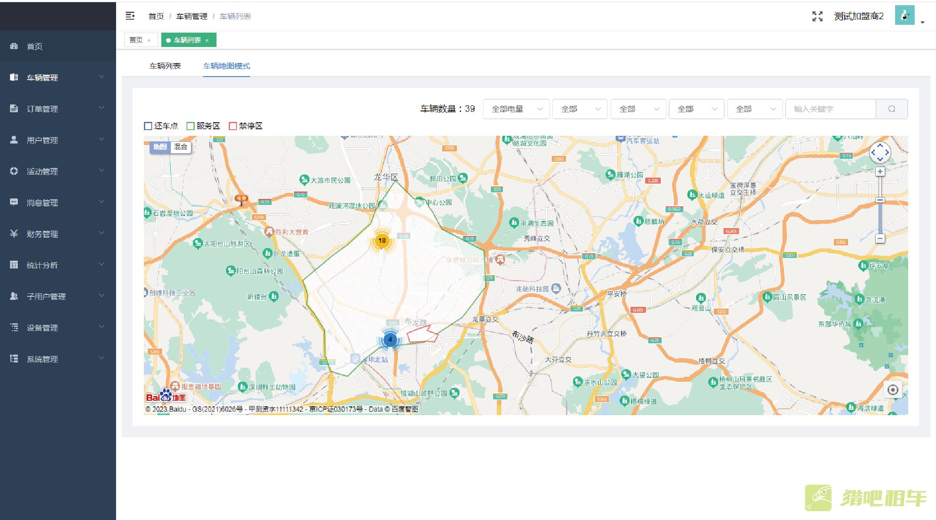This screenshot has width=936, height=520.
Task: Open the third 全部 filter dropdown
Action: [638, 109]
